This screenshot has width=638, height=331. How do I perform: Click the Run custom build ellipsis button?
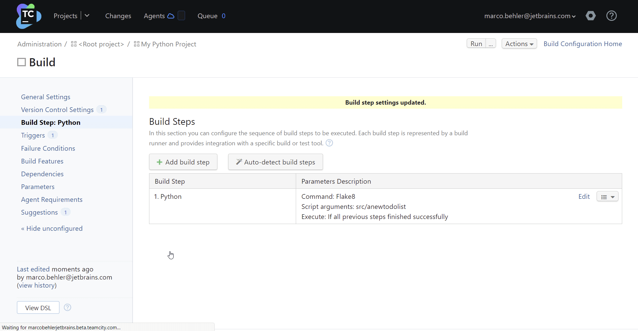[491, 44]
